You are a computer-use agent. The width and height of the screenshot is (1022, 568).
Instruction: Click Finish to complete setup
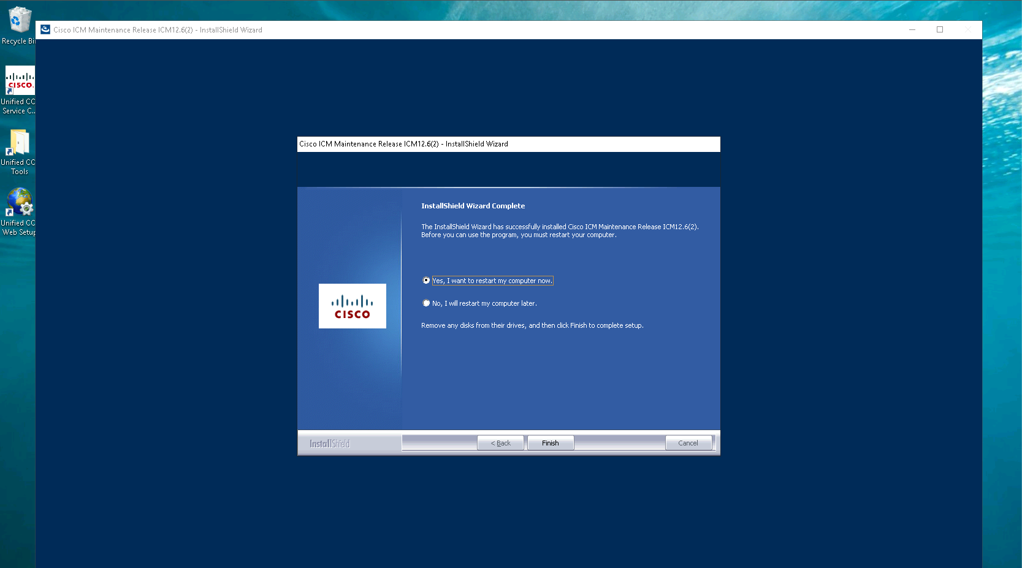pos(550,443)
